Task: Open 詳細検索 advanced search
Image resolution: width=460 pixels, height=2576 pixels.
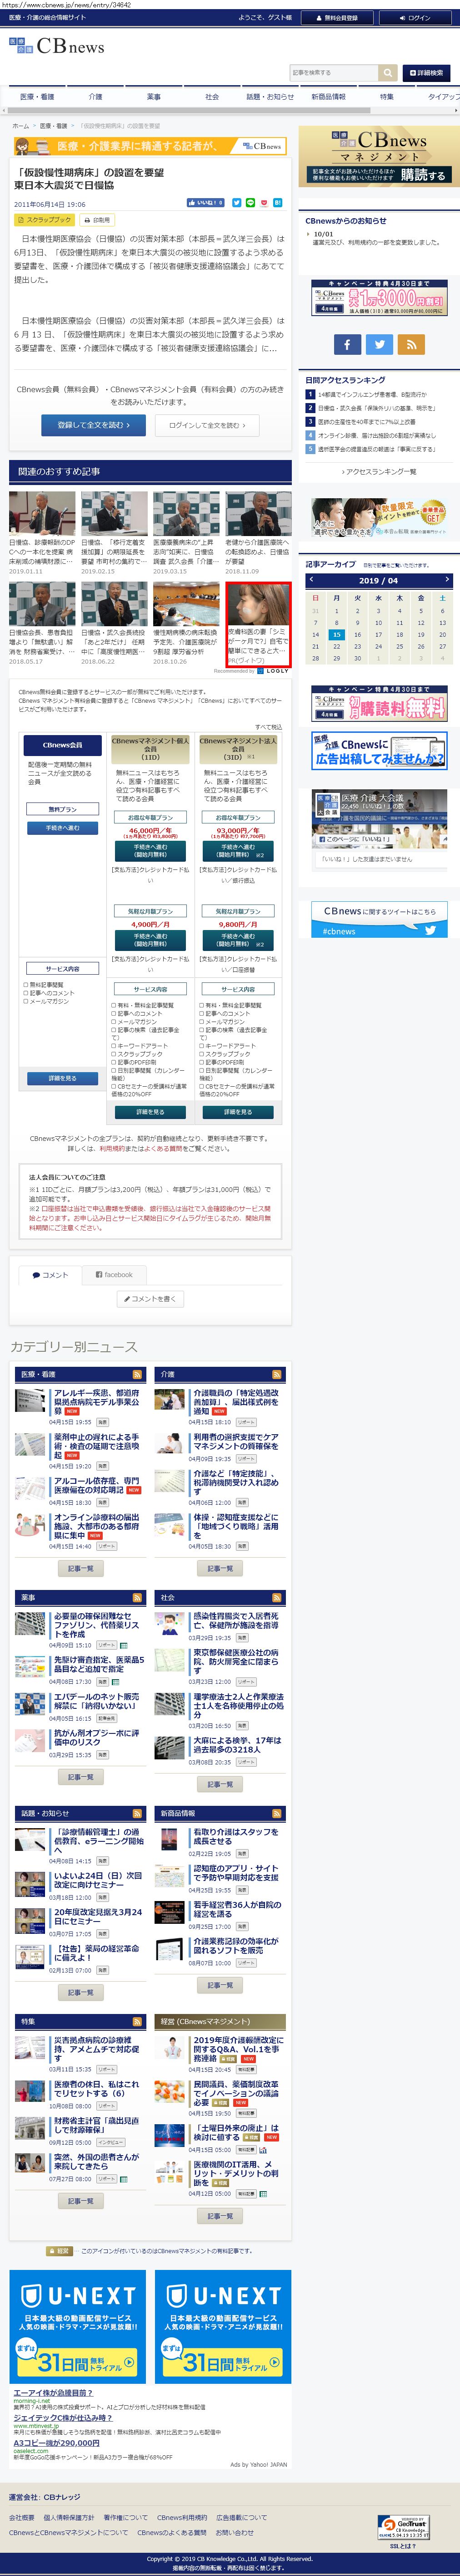Action: 425,73
